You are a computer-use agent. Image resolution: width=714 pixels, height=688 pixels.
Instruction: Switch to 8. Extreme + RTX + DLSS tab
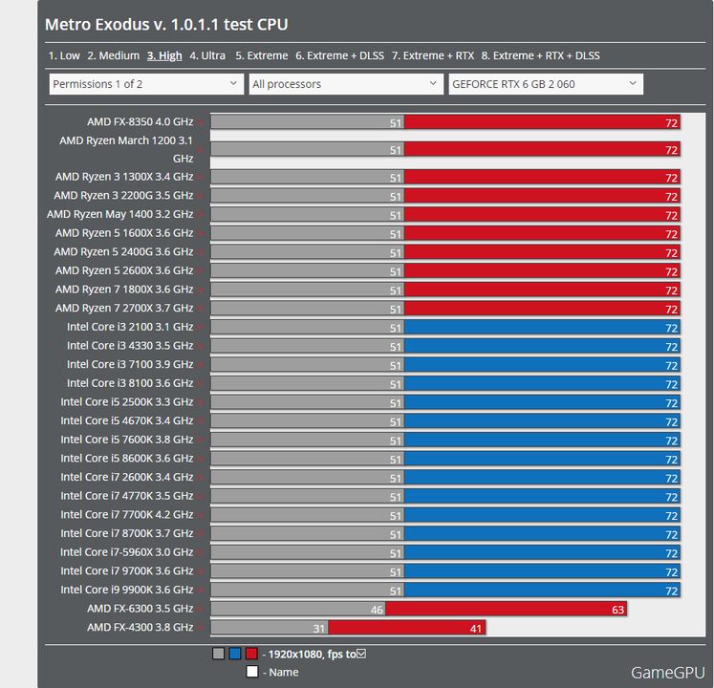tap(540, 55)
